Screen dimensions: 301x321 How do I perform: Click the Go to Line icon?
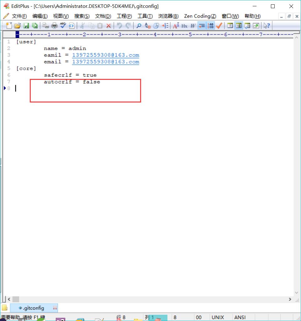(165, 25)
